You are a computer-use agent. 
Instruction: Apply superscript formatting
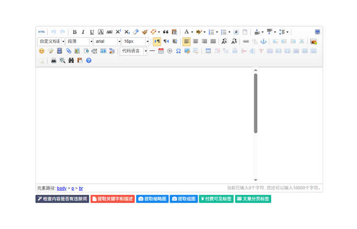(118, 32)
